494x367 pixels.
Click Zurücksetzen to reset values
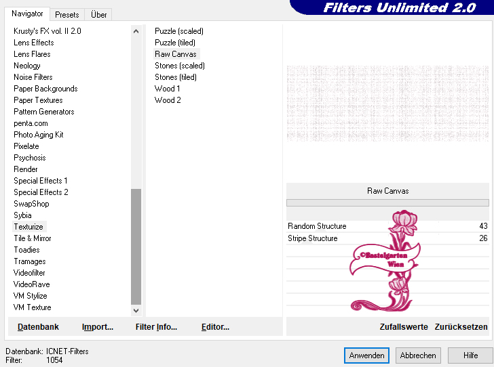coord(461,327)
